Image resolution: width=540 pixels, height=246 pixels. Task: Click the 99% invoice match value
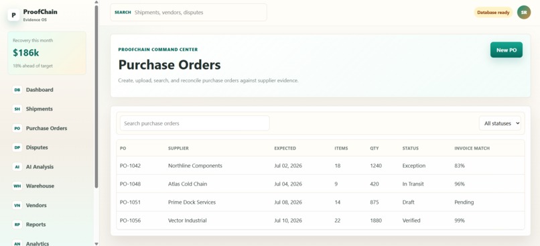point(460,221)
